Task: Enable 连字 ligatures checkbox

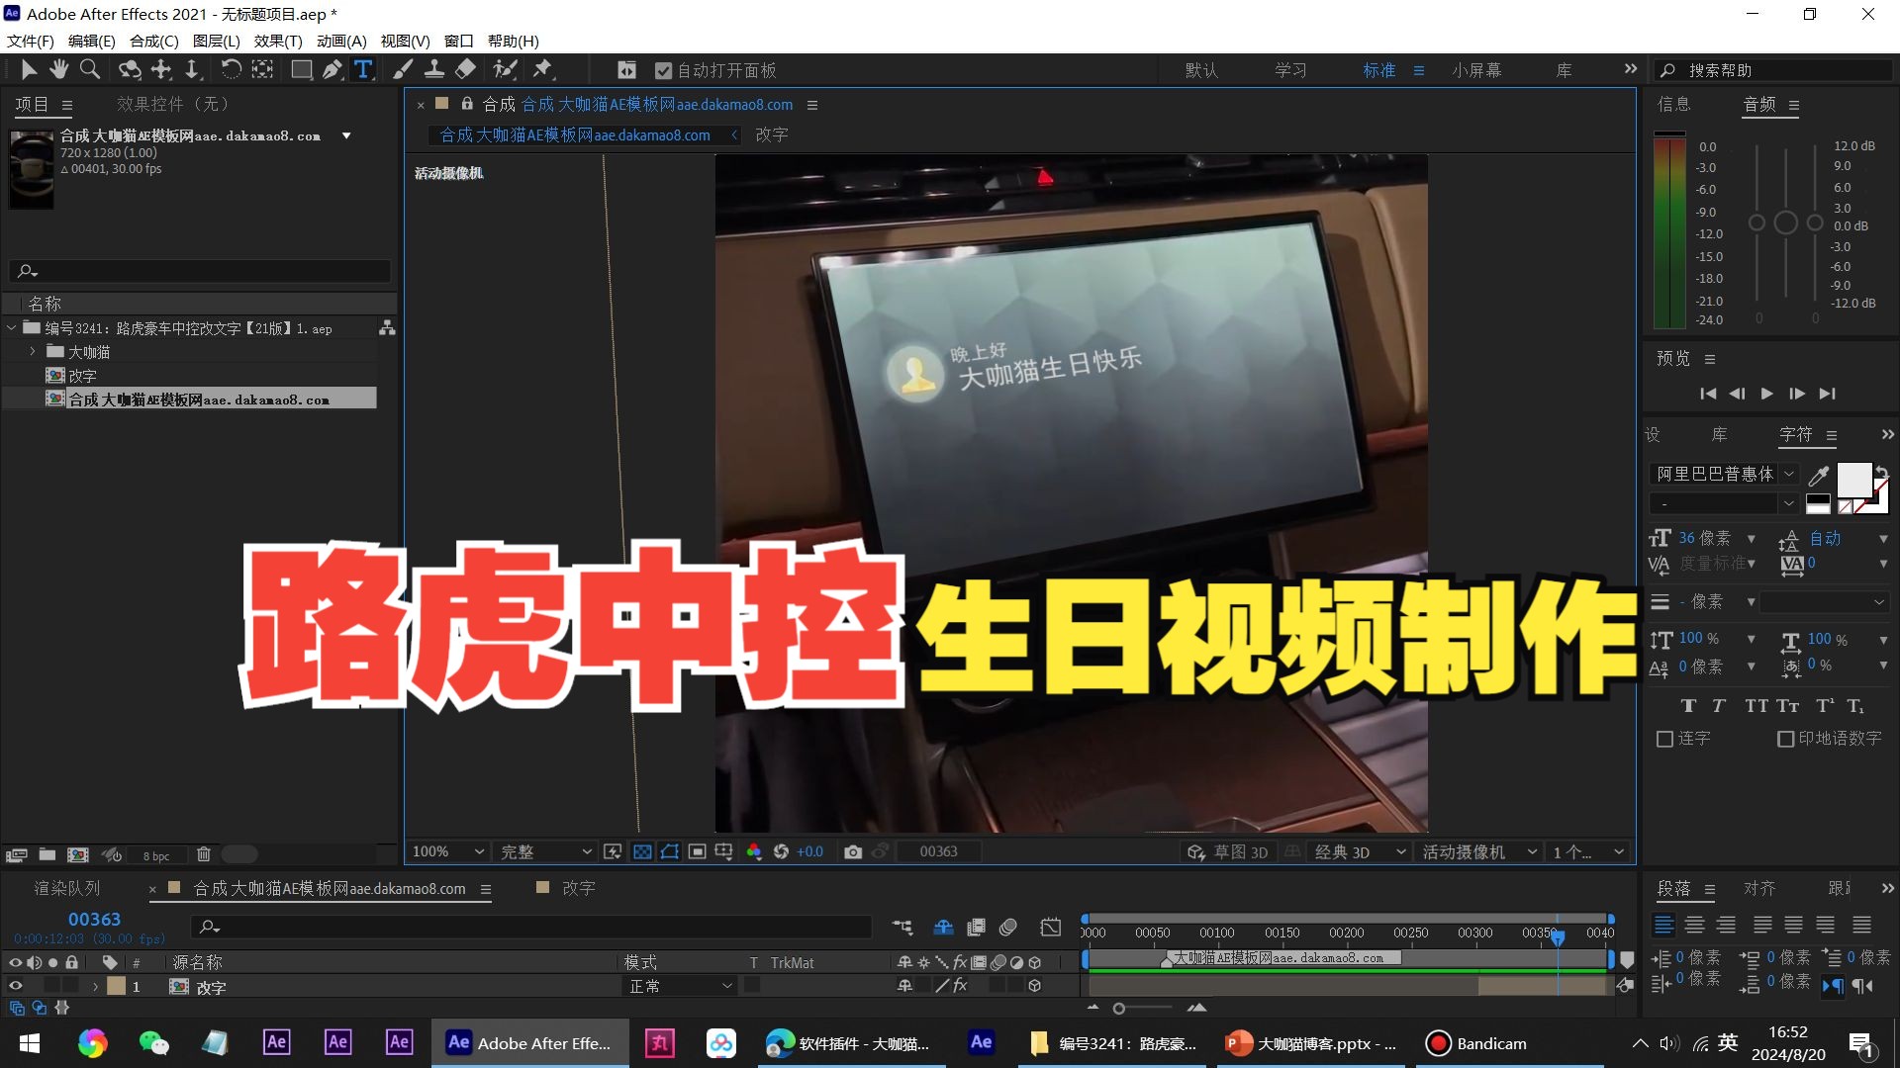Action: click(1664, 739)
